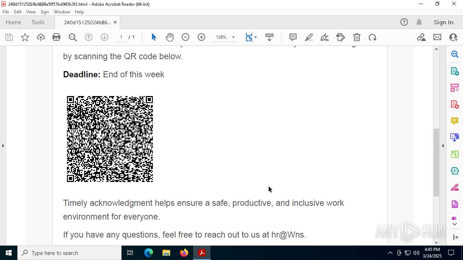Add a sticky note comment
The image size is (463, 260).
click(x=293, y=37)
